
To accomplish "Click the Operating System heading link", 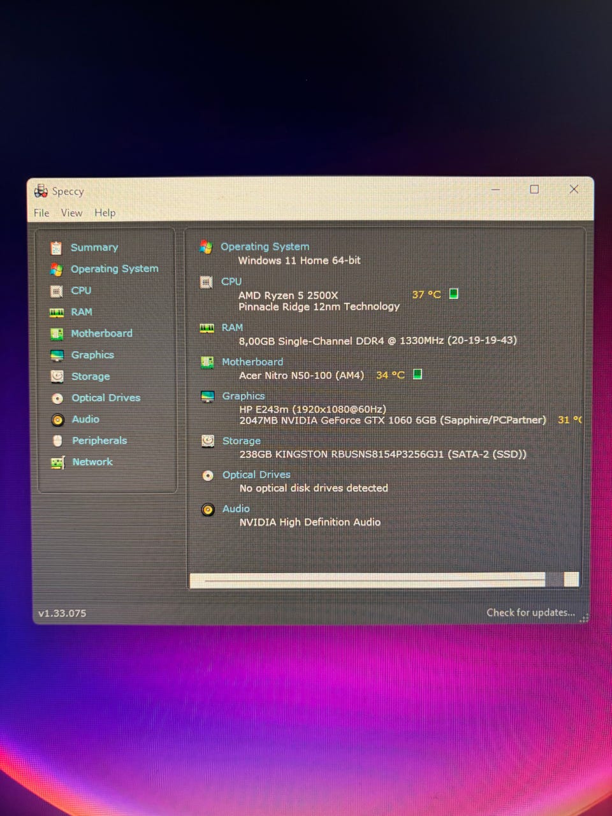I will 265,247.
